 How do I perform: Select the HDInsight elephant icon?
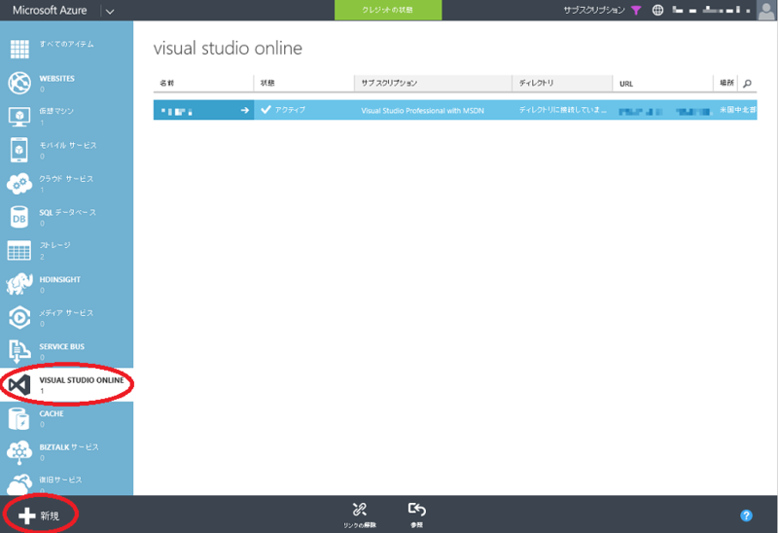(19, 284)
